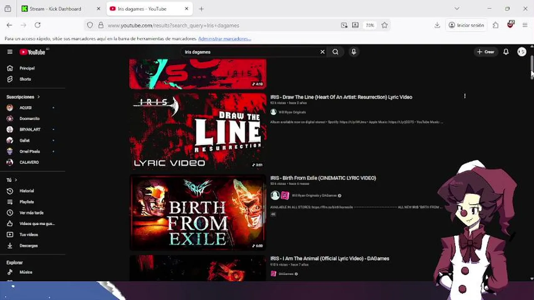
Task: Start voice search with microphone
Action: tap(353, 52)
